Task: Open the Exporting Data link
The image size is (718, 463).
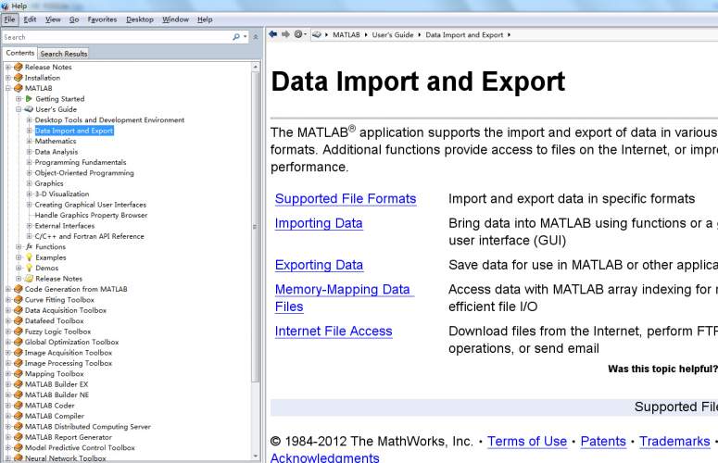Action: tap(319, 265)
